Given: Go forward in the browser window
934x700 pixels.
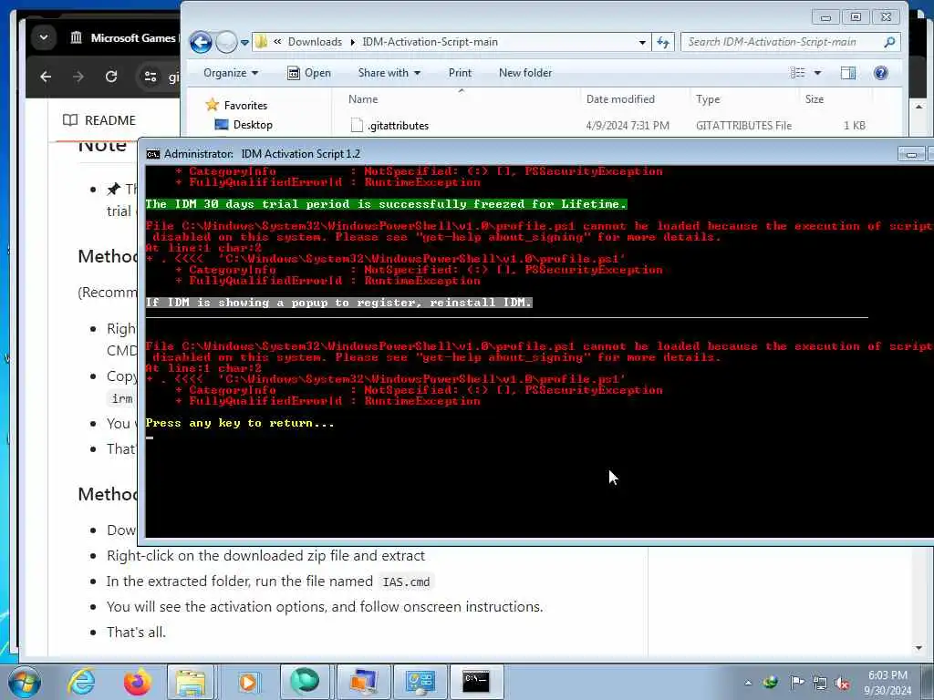Looking at the screenshot, I should tap(78, 77).
